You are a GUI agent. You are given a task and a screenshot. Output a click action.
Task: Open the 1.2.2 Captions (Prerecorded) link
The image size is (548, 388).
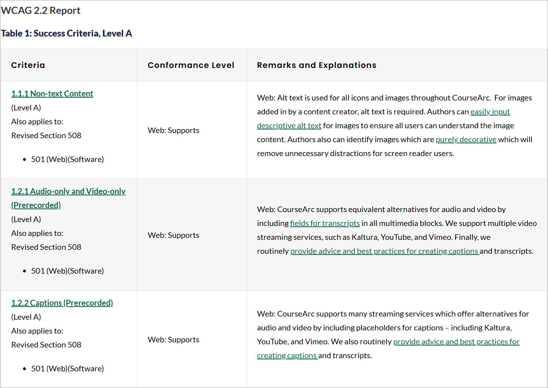62,303
